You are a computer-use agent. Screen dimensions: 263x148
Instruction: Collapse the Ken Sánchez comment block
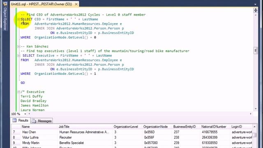pyautogui.click(x=19, y=46)
